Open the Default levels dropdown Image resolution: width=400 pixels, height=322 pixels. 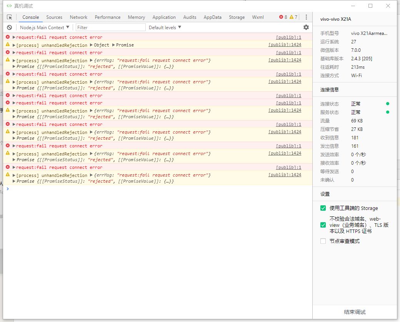(x=165, y=28)
